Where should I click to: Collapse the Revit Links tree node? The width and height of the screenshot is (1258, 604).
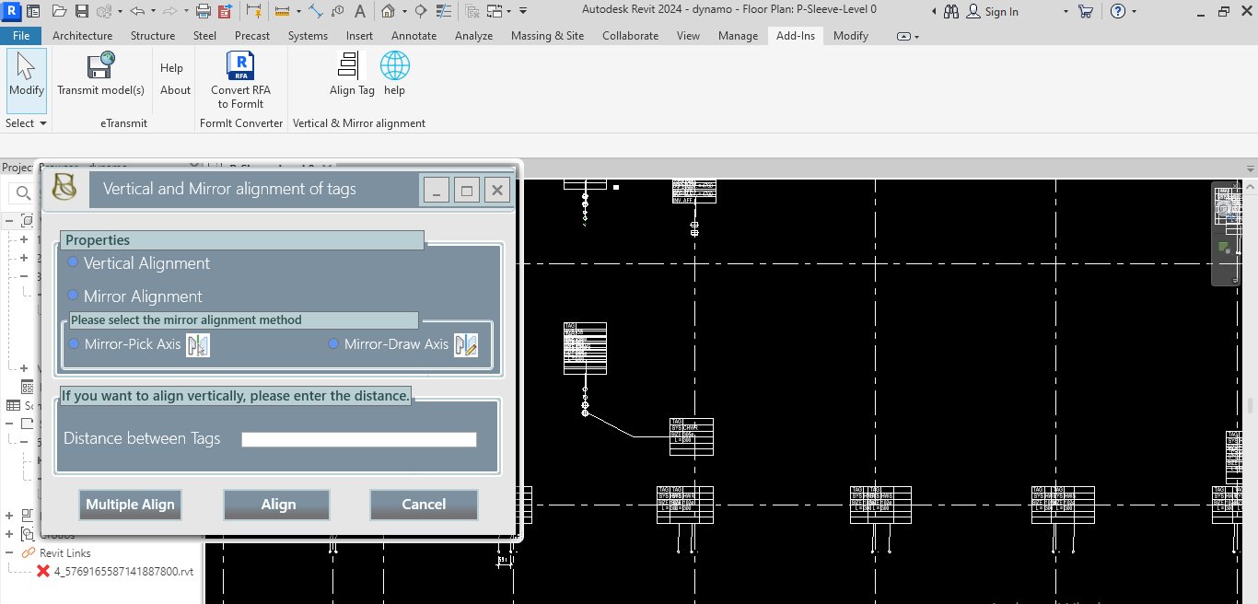10,552
